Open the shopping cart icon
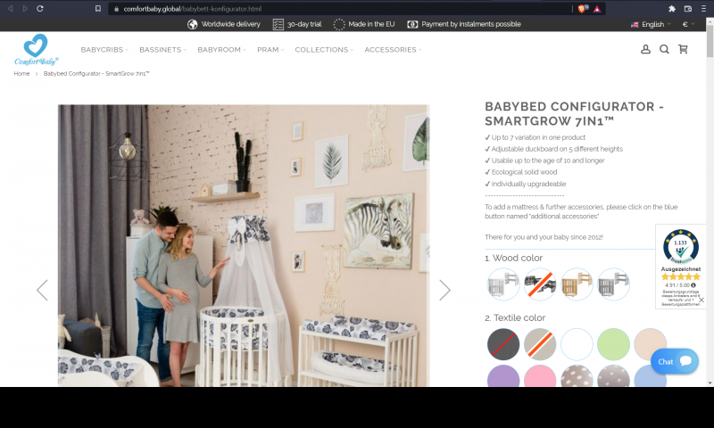Viewport: 714px width, 428px height. [683, 49]
